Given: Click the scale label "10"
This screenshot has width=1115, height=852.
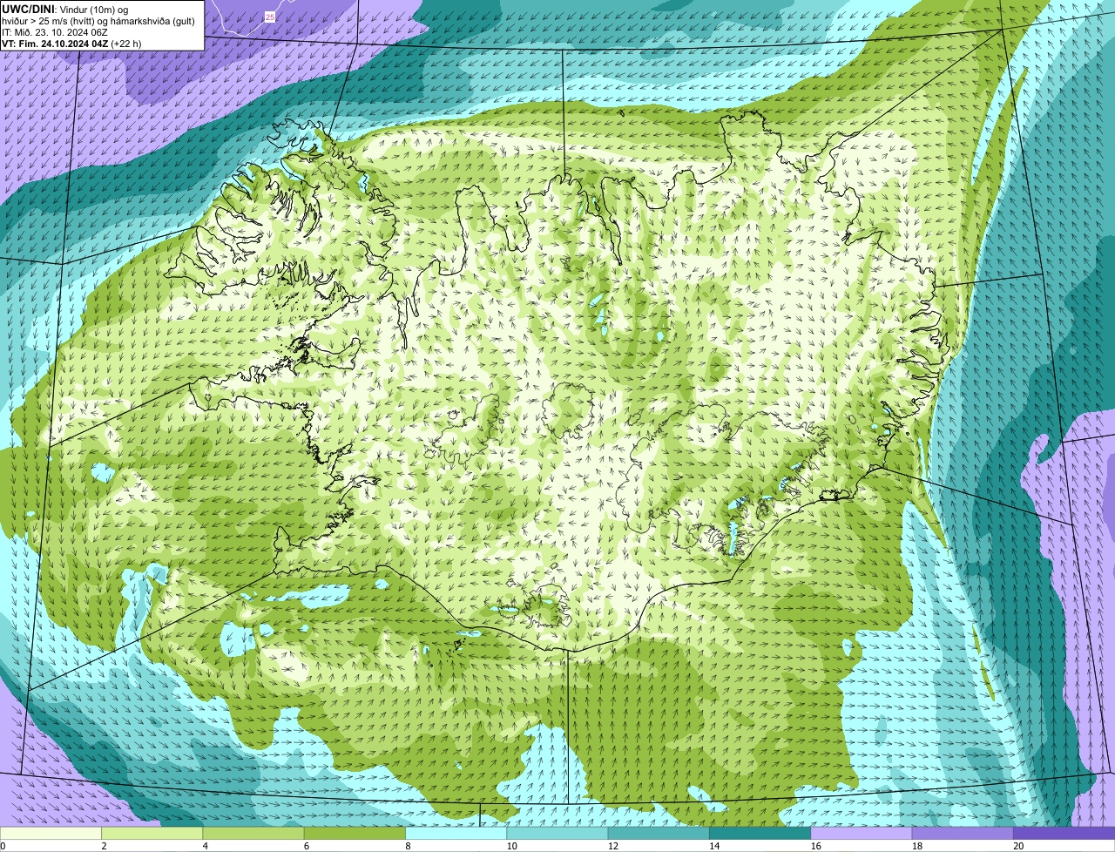Looking at the screenshot, I should pos(511,846).
